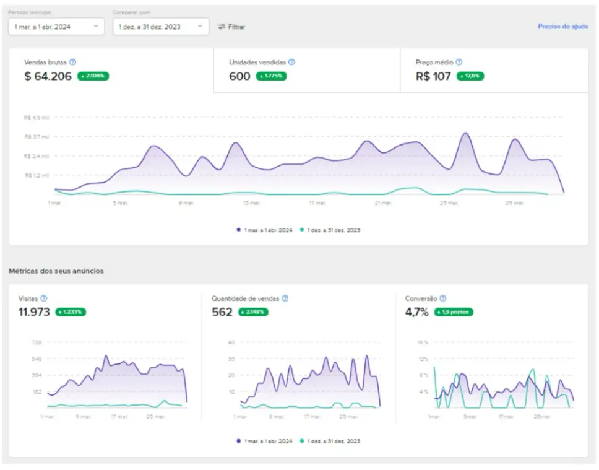Click info icon next to Quantidade de vendas
Viewport: 599px width, 470px height.
point(285,298)
